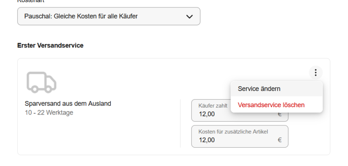The width and height of the screenshot is (348, 166).
Task: Click the Kosten für zusätzliche Artikel label
Action: click(233, 132)
